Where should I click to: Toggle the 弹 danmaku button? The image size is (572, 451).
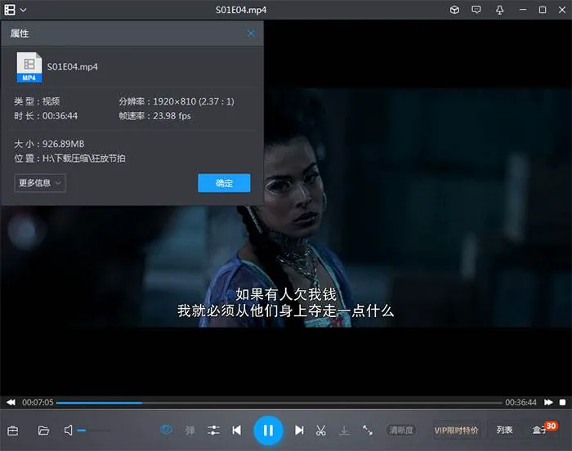coord(190,431)
